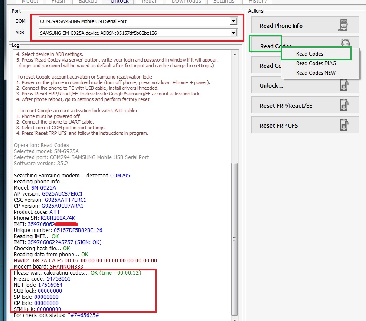Choose Read Codes NEW menu entry

(316, 73)
